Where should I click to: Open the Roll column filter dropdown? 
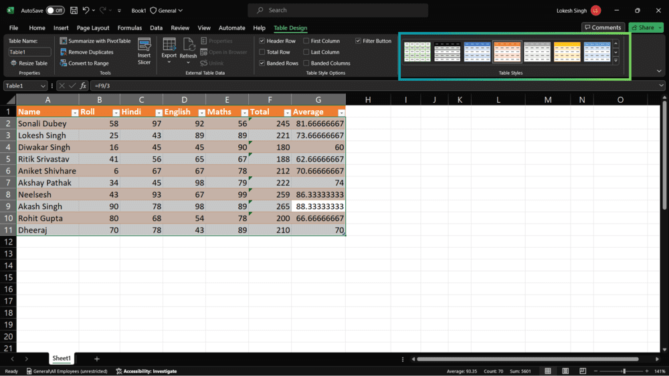point(116,112)
